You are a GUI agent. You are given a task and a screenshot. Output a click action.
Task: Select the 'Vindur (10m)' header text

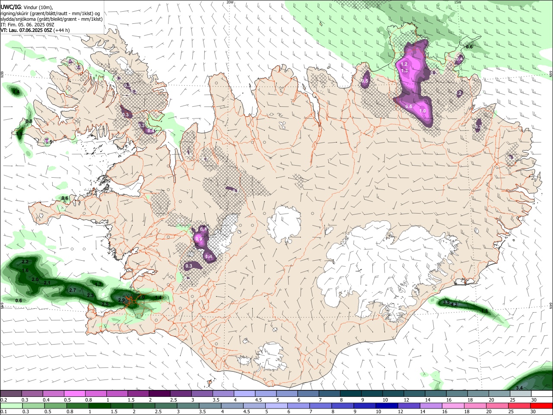pos(38,7)
